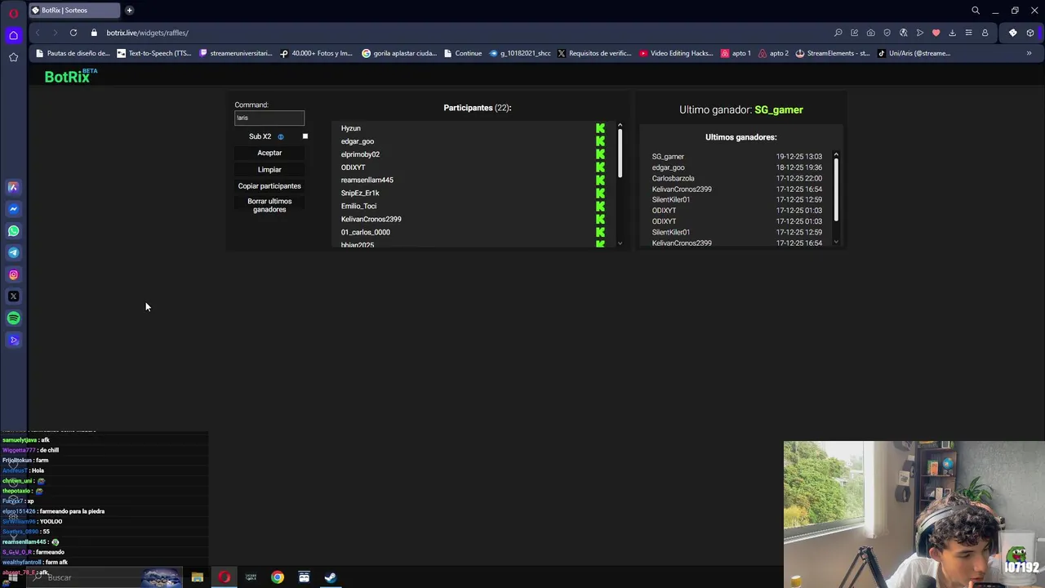Open the Opera sidebar home icon
This screenshot has width=1045, height=588.
pos(13,35)
